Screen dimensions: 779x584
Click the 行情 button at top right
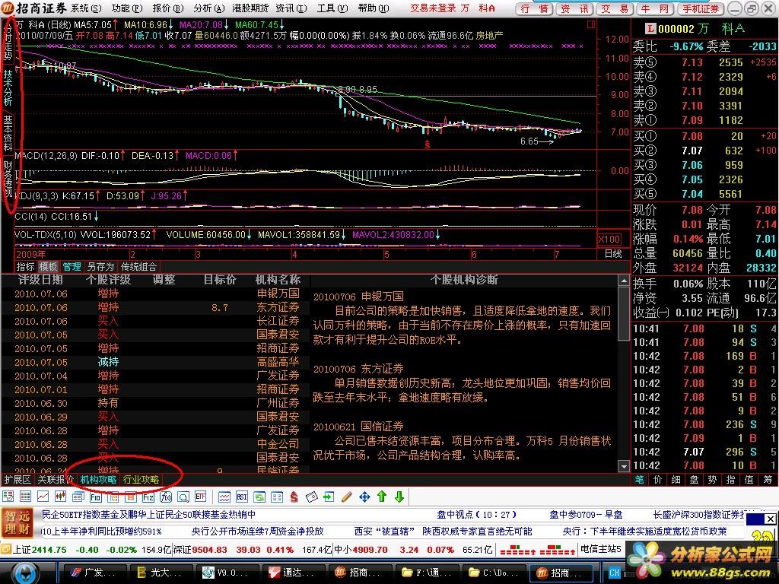(534, 8)
